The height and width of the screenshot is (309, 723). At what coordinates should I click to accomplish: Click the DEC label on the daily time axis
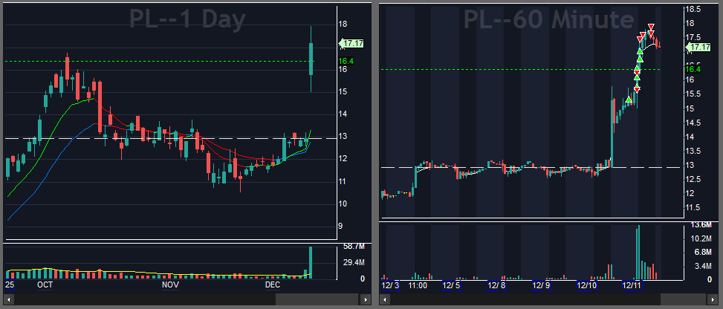tap(273, 285)
